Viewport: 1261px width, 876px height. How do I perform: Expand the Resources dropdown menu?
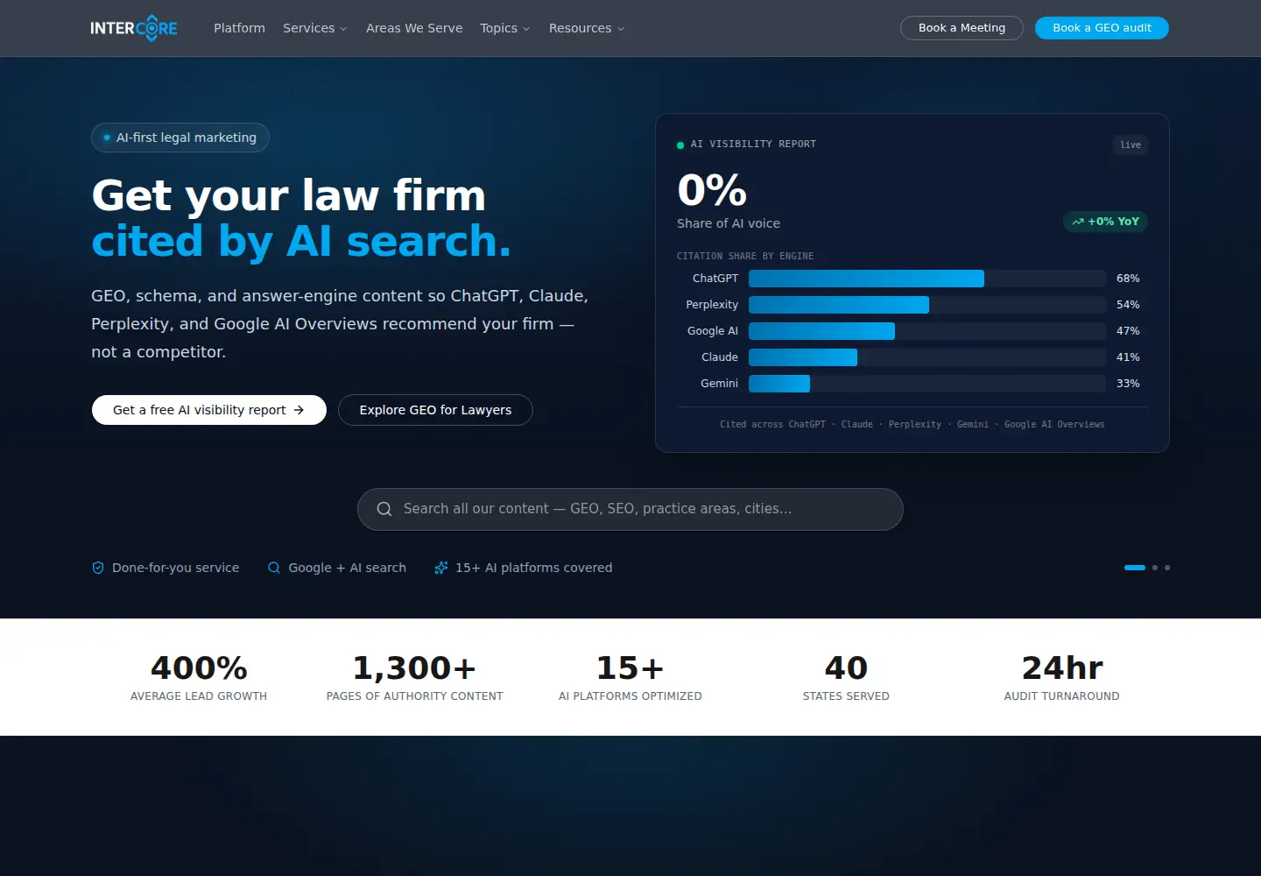pyautogui.click(x=587, y=28)
